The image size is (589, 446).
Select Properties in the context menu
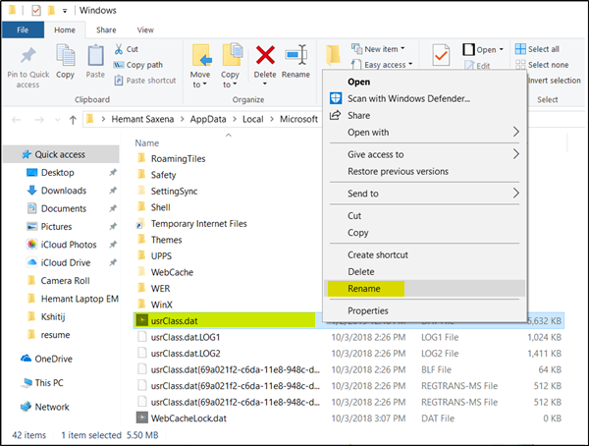[368, 310]
